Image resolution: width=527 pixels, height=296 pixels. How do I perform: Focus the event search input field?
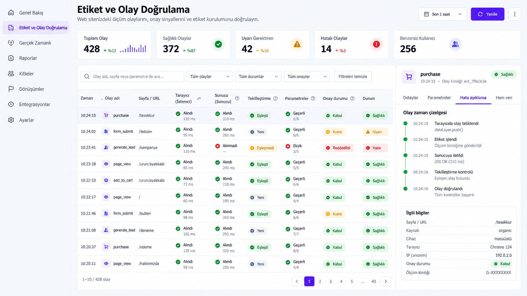(132, 76)
